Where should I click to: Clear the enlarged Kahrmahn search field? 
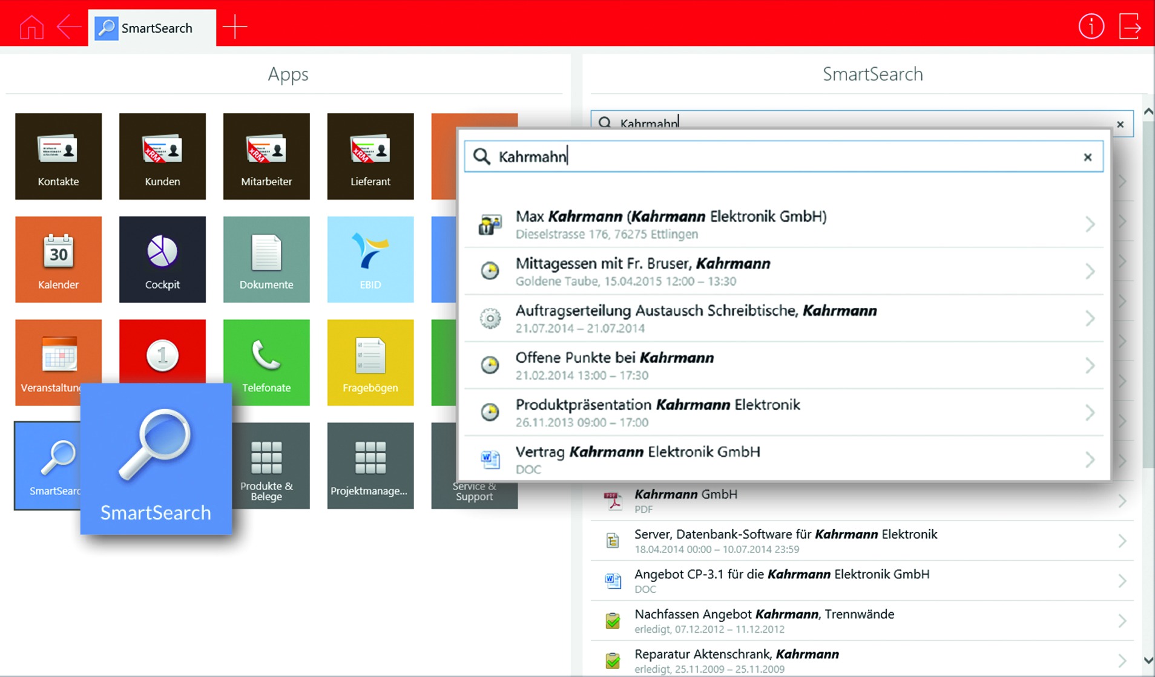[1087, 157]
